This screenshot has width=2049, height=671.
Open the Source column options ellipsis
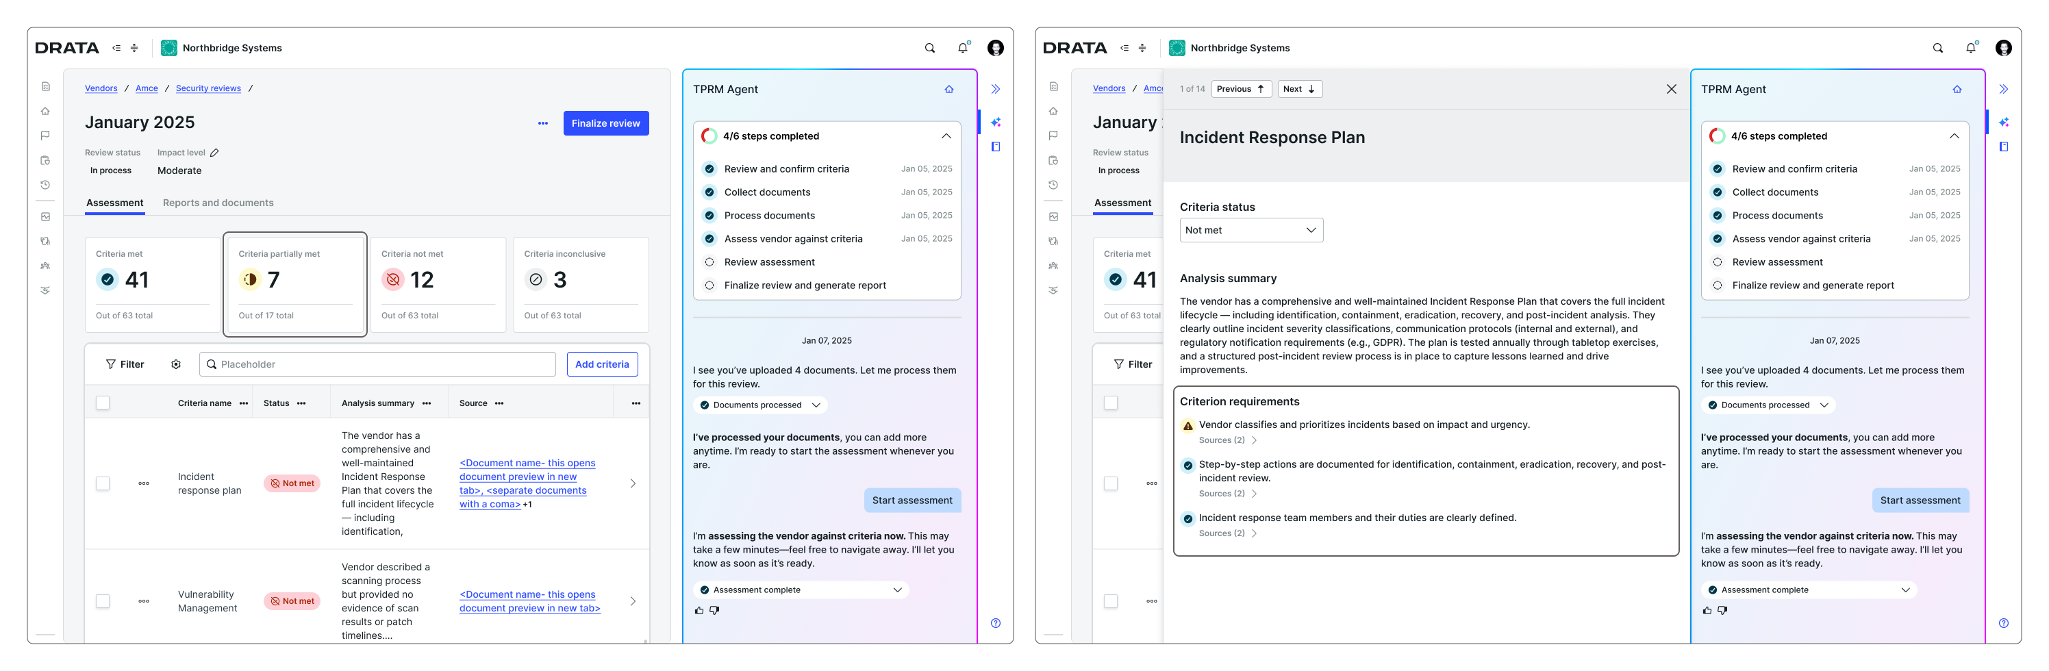pyautogui.click(x=499, y=403)
